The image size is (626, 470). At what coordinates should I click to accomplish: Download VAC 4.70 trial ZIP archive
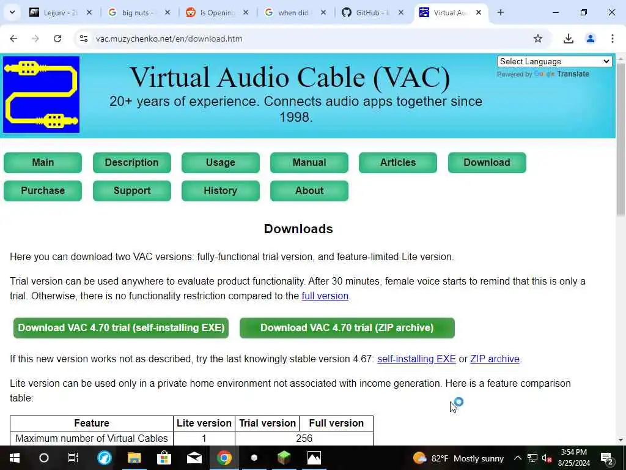[347, 328]
